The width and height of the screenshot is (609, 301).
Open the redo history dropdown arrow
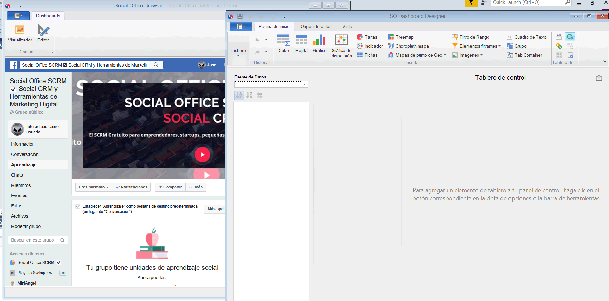pyautogui.click(x=266, y=52)
